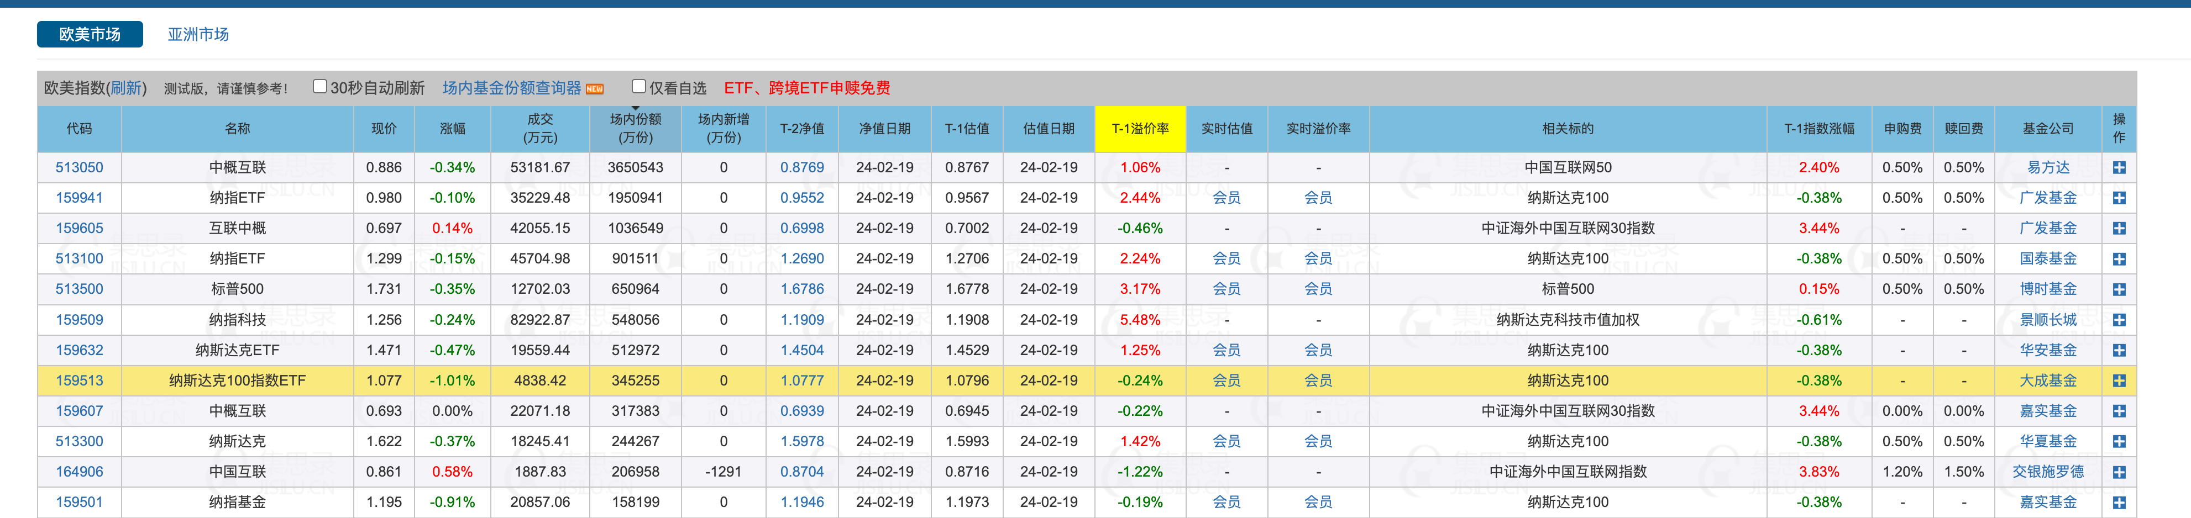Click plus icon in 513300 纳斯达克 row
The image size is (2191, 518).
(x=2119, y=442)
